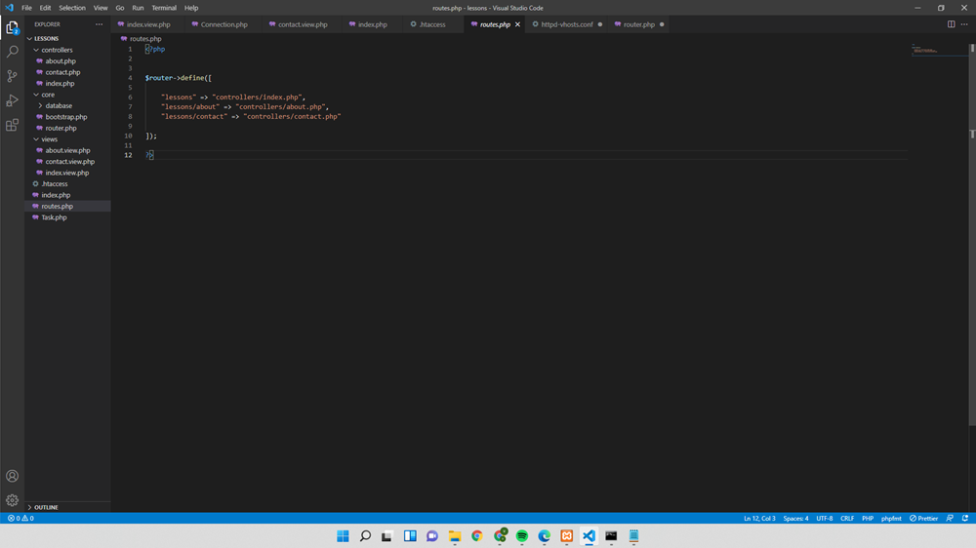Open the Source Control view
This screenshot has height=548, width=976.
click(12, 76)
